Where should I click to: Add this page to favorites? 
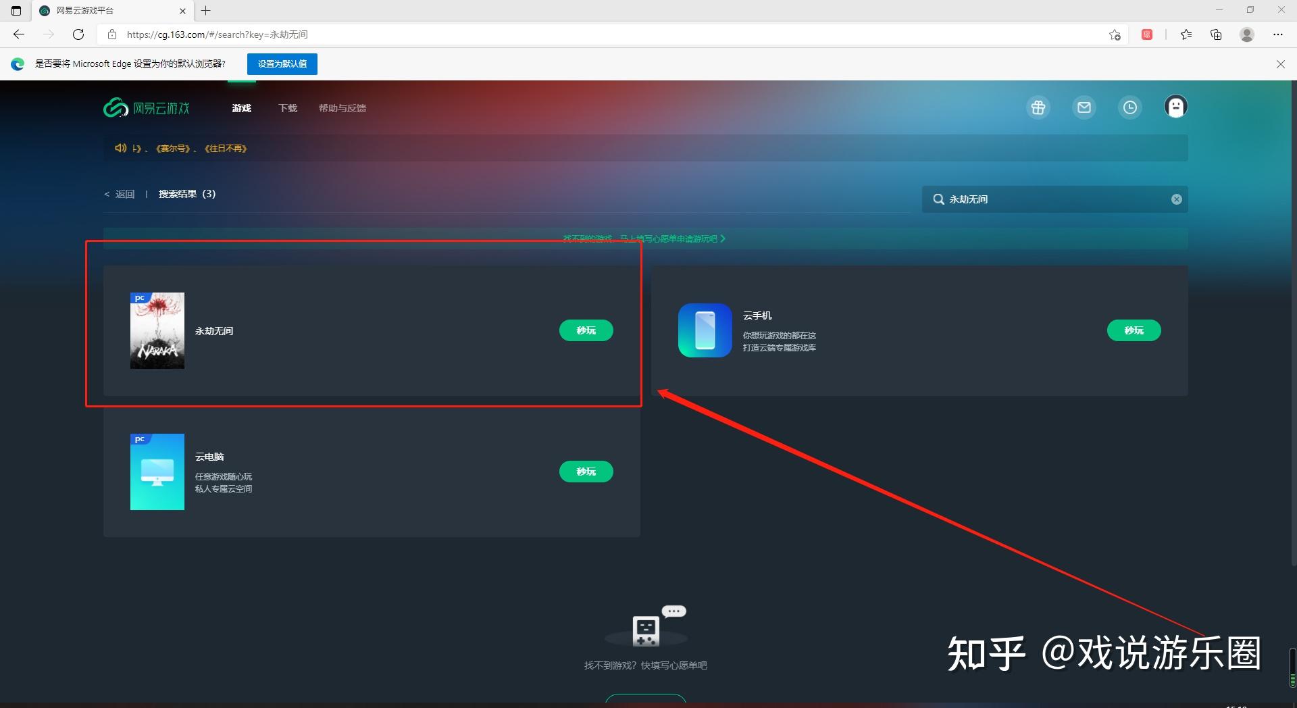pyautogui.click(x=1115, y=34)
